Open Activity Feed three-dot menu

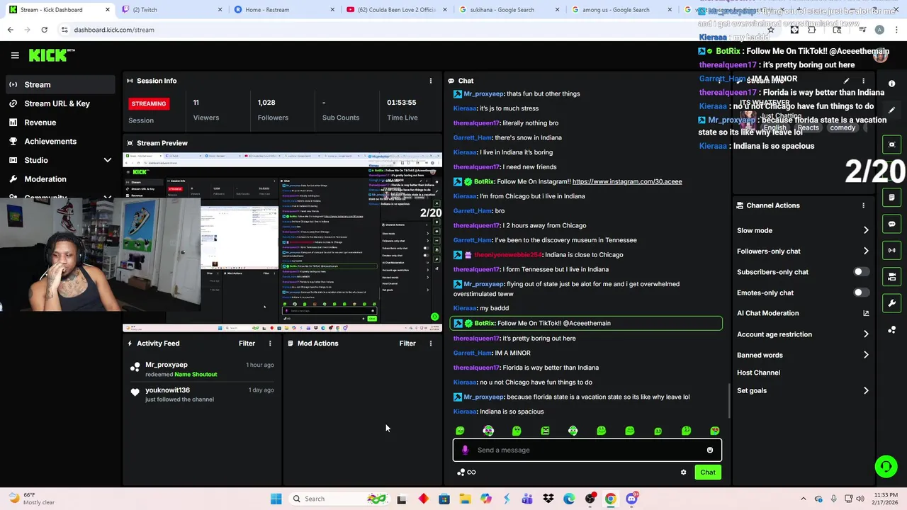tap(270, 344)
